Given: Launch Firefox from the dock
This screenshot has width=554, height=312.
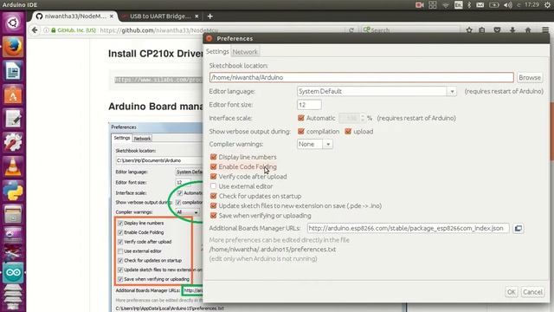Looking at the screenshot, I should point(13,47).
